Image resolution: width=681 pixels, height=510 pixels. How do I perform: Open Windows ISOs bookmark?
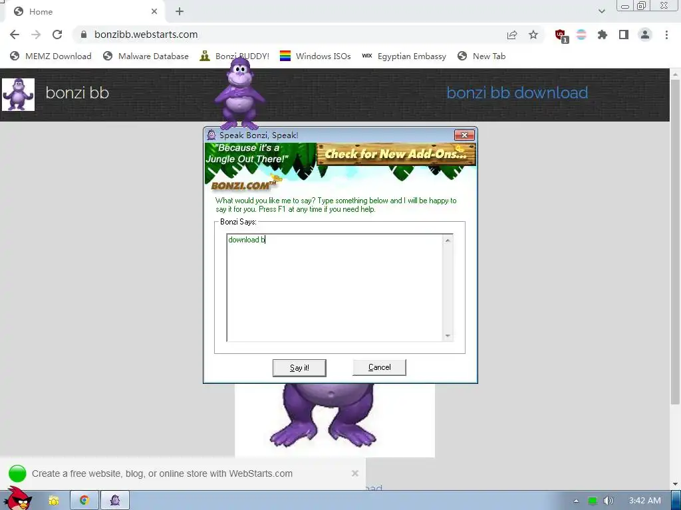(315, 56)
